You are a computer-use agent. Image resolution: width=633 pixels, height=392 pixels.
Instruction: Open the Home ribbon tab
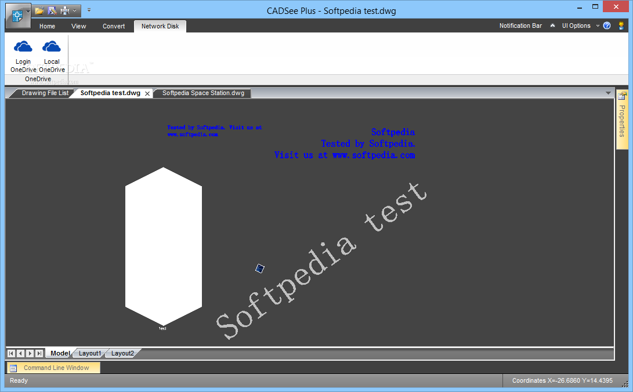coord(47,26)
